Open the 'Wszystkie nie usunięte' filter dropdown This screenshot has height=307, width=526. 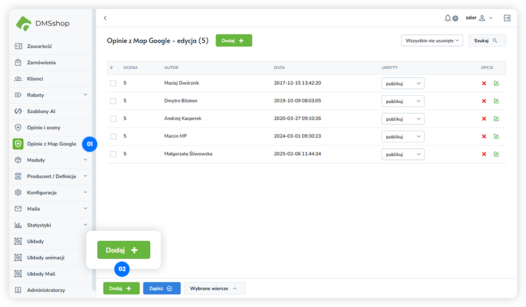tap(432, 40)
